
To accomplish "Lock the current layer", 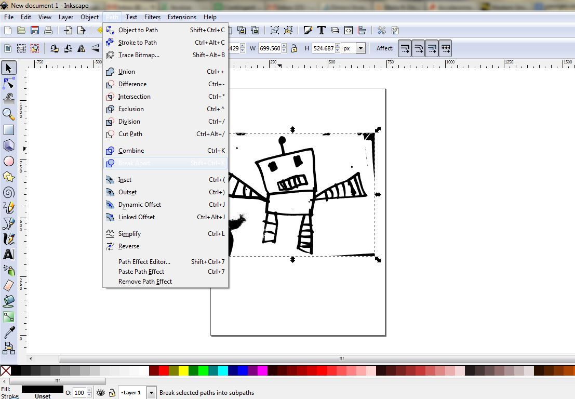I will point(112,393).
